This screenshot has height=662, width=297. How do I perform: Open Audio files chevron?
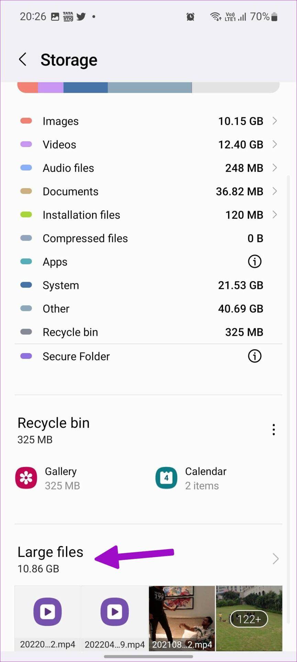pos(274,168)
